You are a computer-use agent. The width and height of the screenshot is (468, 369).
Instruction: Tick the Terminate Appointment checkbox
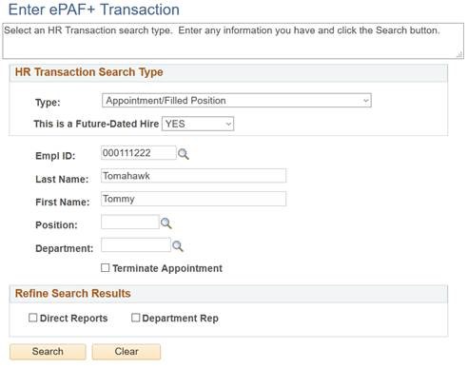coord(105,268)
